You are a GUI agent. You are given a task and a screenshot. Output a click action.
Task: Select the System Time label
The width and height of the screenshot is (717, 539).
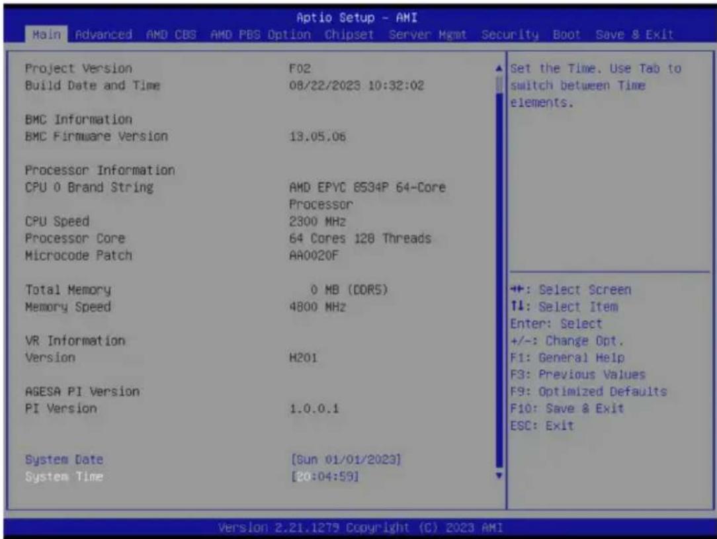pyautogui.click(x=64, y=477)
